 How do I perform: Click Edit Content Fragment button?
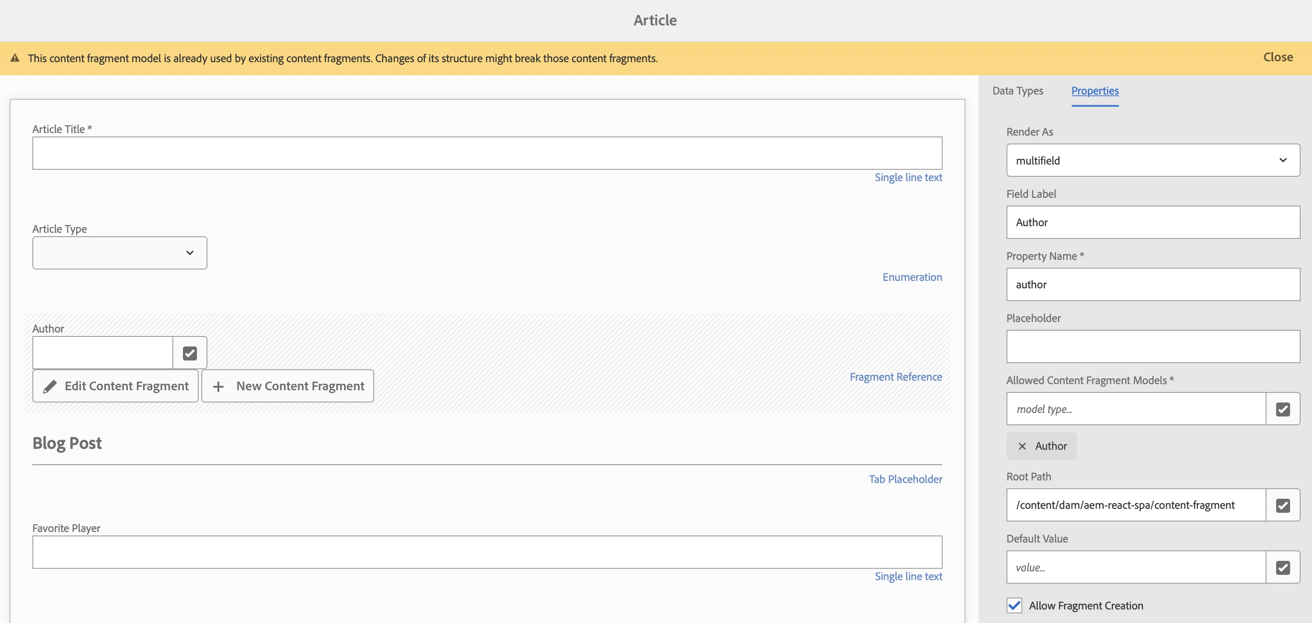tap(116, 386)
